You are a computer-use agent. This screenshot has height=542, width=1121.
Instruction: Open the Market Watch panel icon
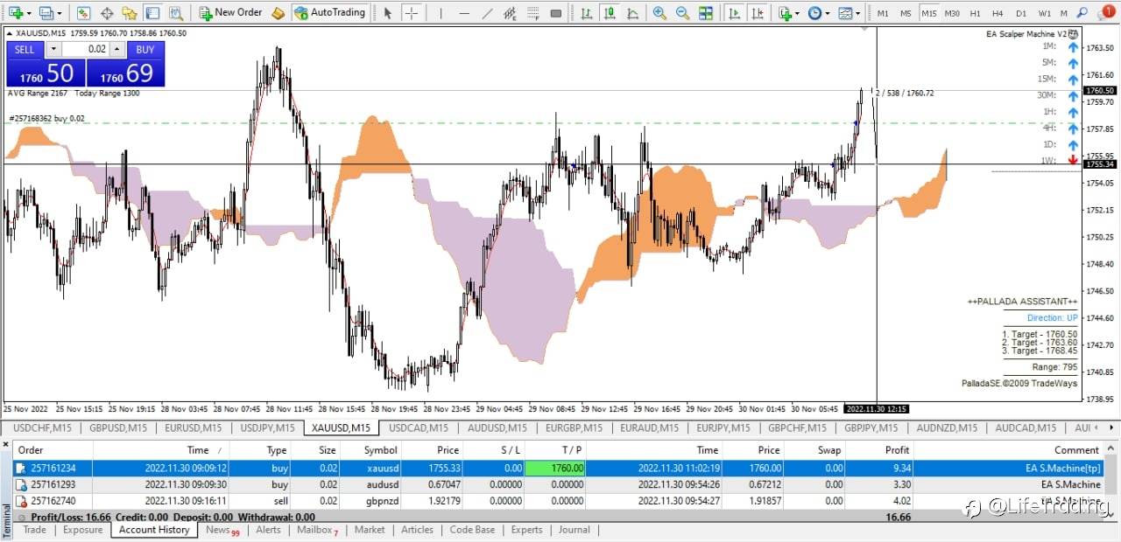pyautogui.click(x=84, y=13)
